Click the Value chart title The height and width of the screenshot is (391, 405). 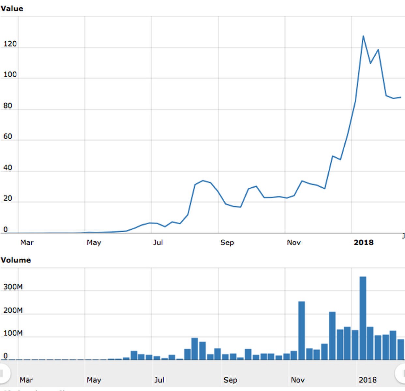[x=12, y=8]
